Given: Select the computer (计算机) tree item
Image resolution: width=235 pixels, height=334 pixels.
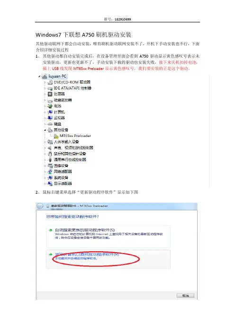Looking at the screenshot, I should (59, 112).
